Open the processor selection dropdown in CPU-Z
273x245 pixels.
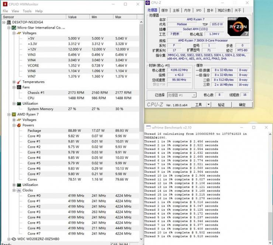[194, 95]
